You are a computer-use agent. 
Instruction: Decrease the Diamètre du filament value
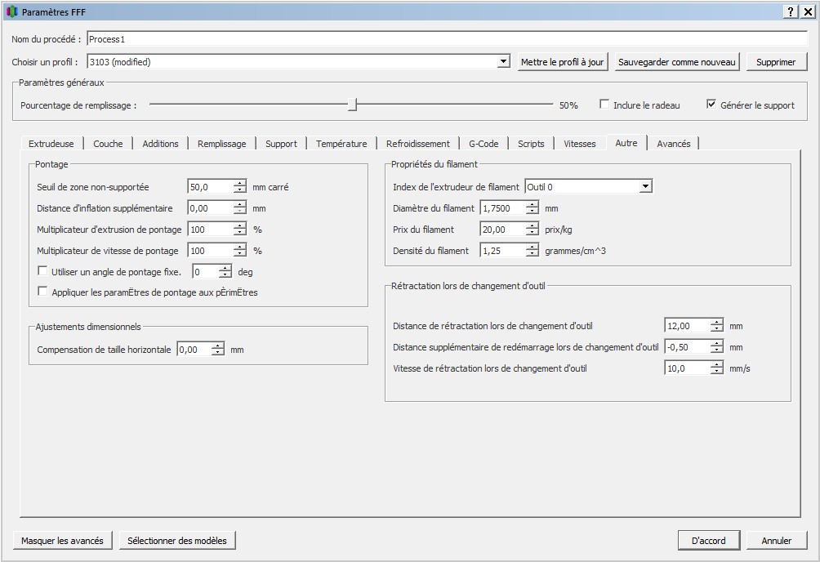coord(533,212)
